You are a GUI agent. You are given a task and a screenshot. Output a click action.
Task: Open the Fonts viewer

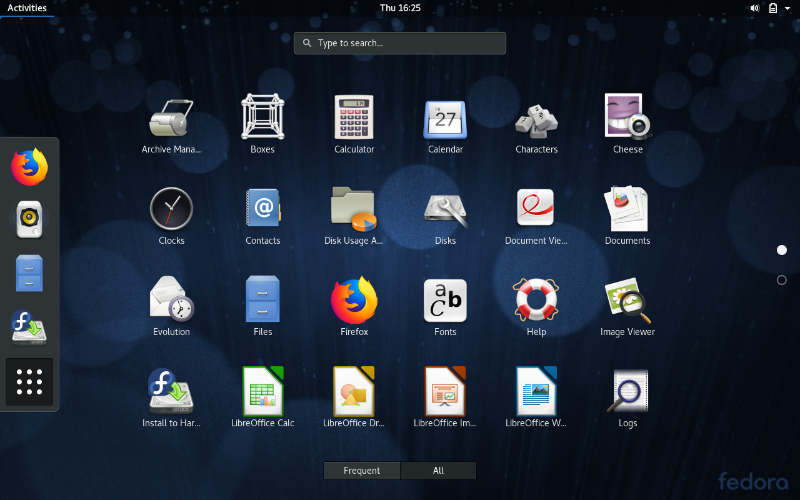pyautogui.click(x=445, y=300)
